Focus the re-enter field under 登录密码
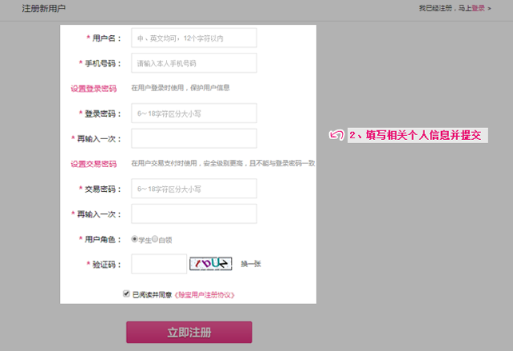The image size is (513, 351). pyautogui.click(x=194, y=138)
